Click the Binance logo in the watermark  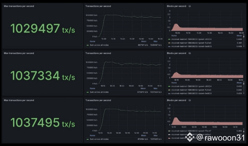[190, 137]
